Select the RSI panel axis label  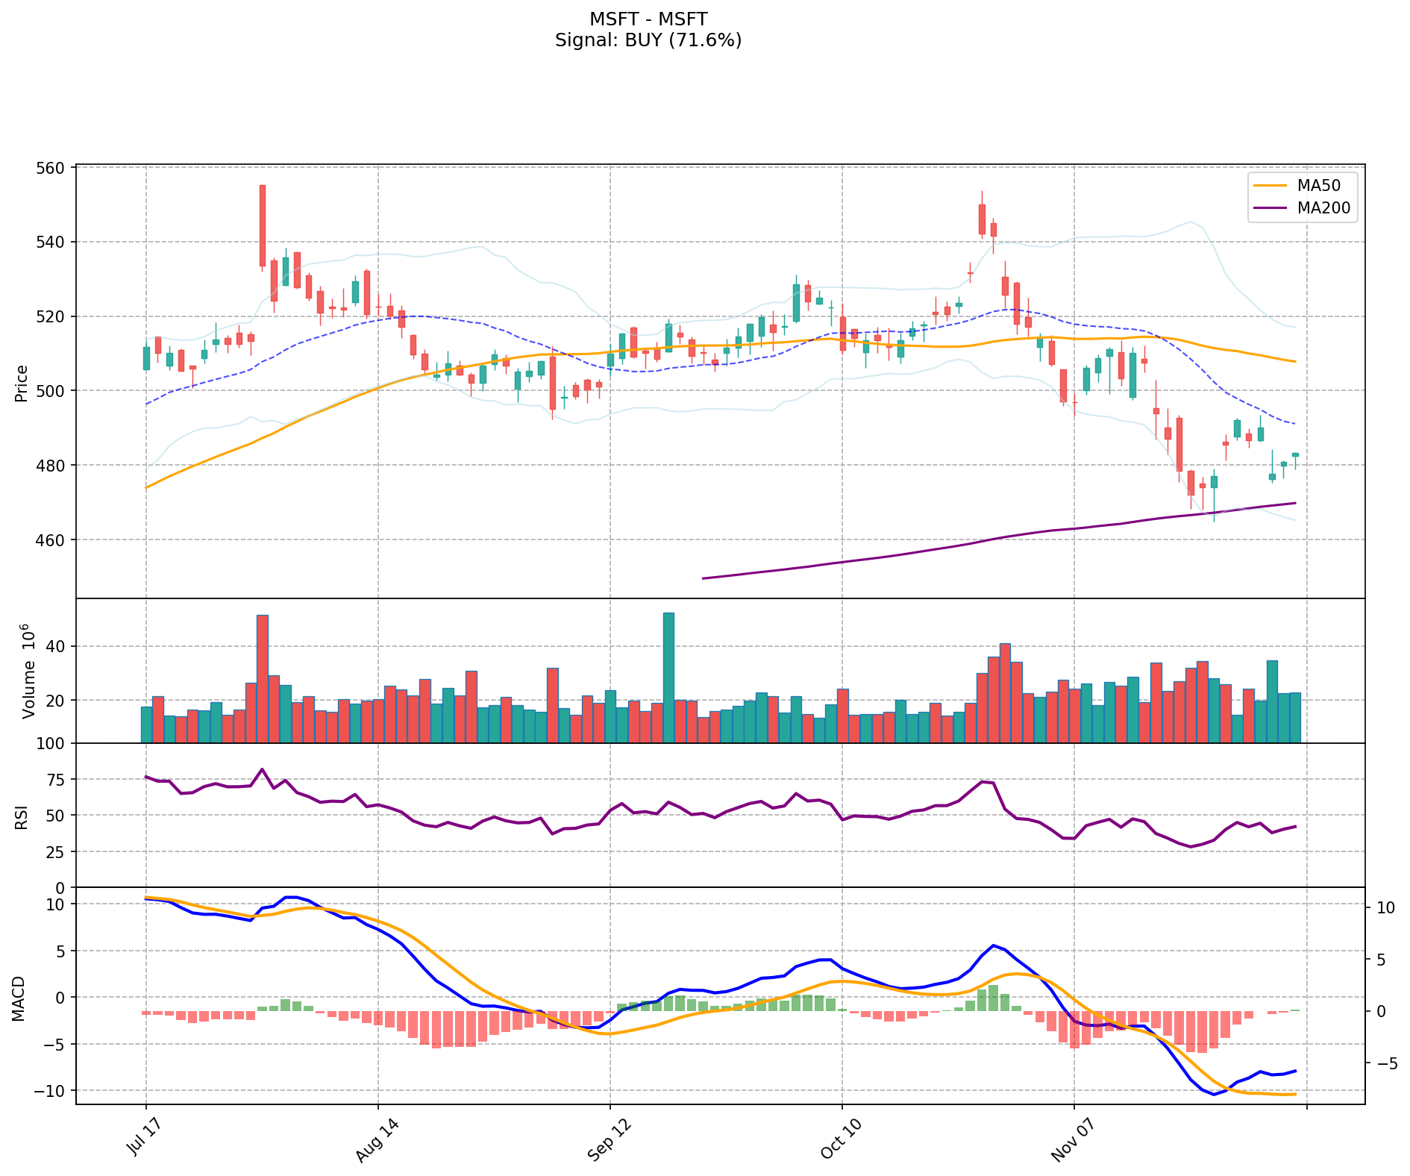(22, 816)
